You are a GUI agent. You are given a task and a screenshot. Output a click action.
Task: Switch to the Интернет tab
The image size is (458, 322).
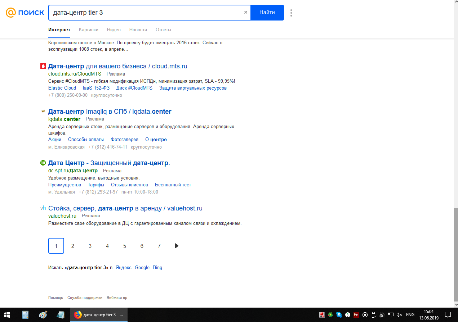pyautogui.click(x=59, y=30)
